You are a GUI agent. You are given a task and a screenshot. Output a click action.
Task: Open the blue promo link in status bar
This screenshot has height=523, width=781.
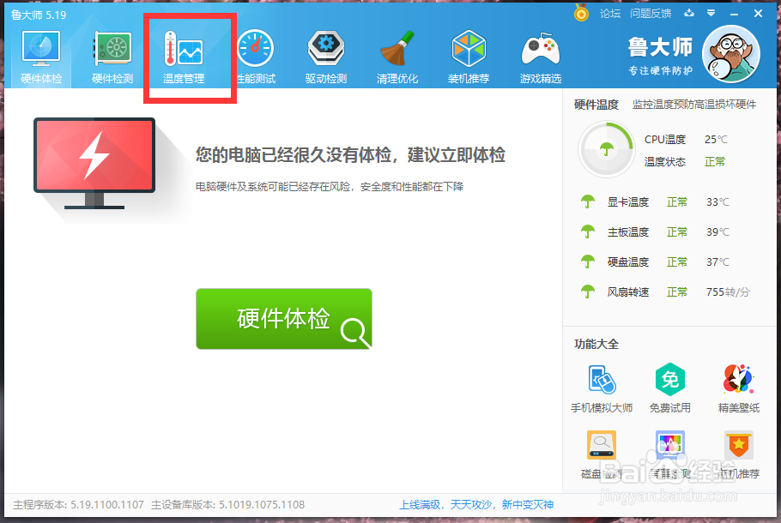476,505
